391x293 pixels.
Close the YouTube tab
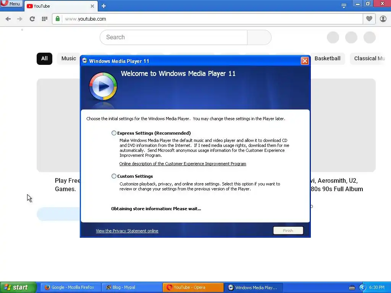[x=92, y=6]
